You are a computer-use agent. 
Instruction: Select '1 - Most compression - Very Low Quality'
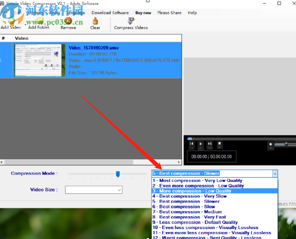[215, 180]
